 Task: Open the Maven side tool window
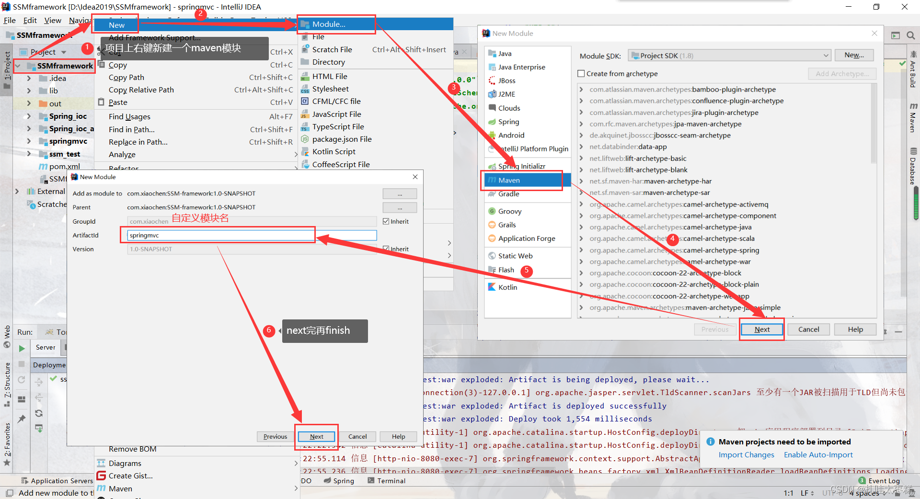click(x=913, y=117)
